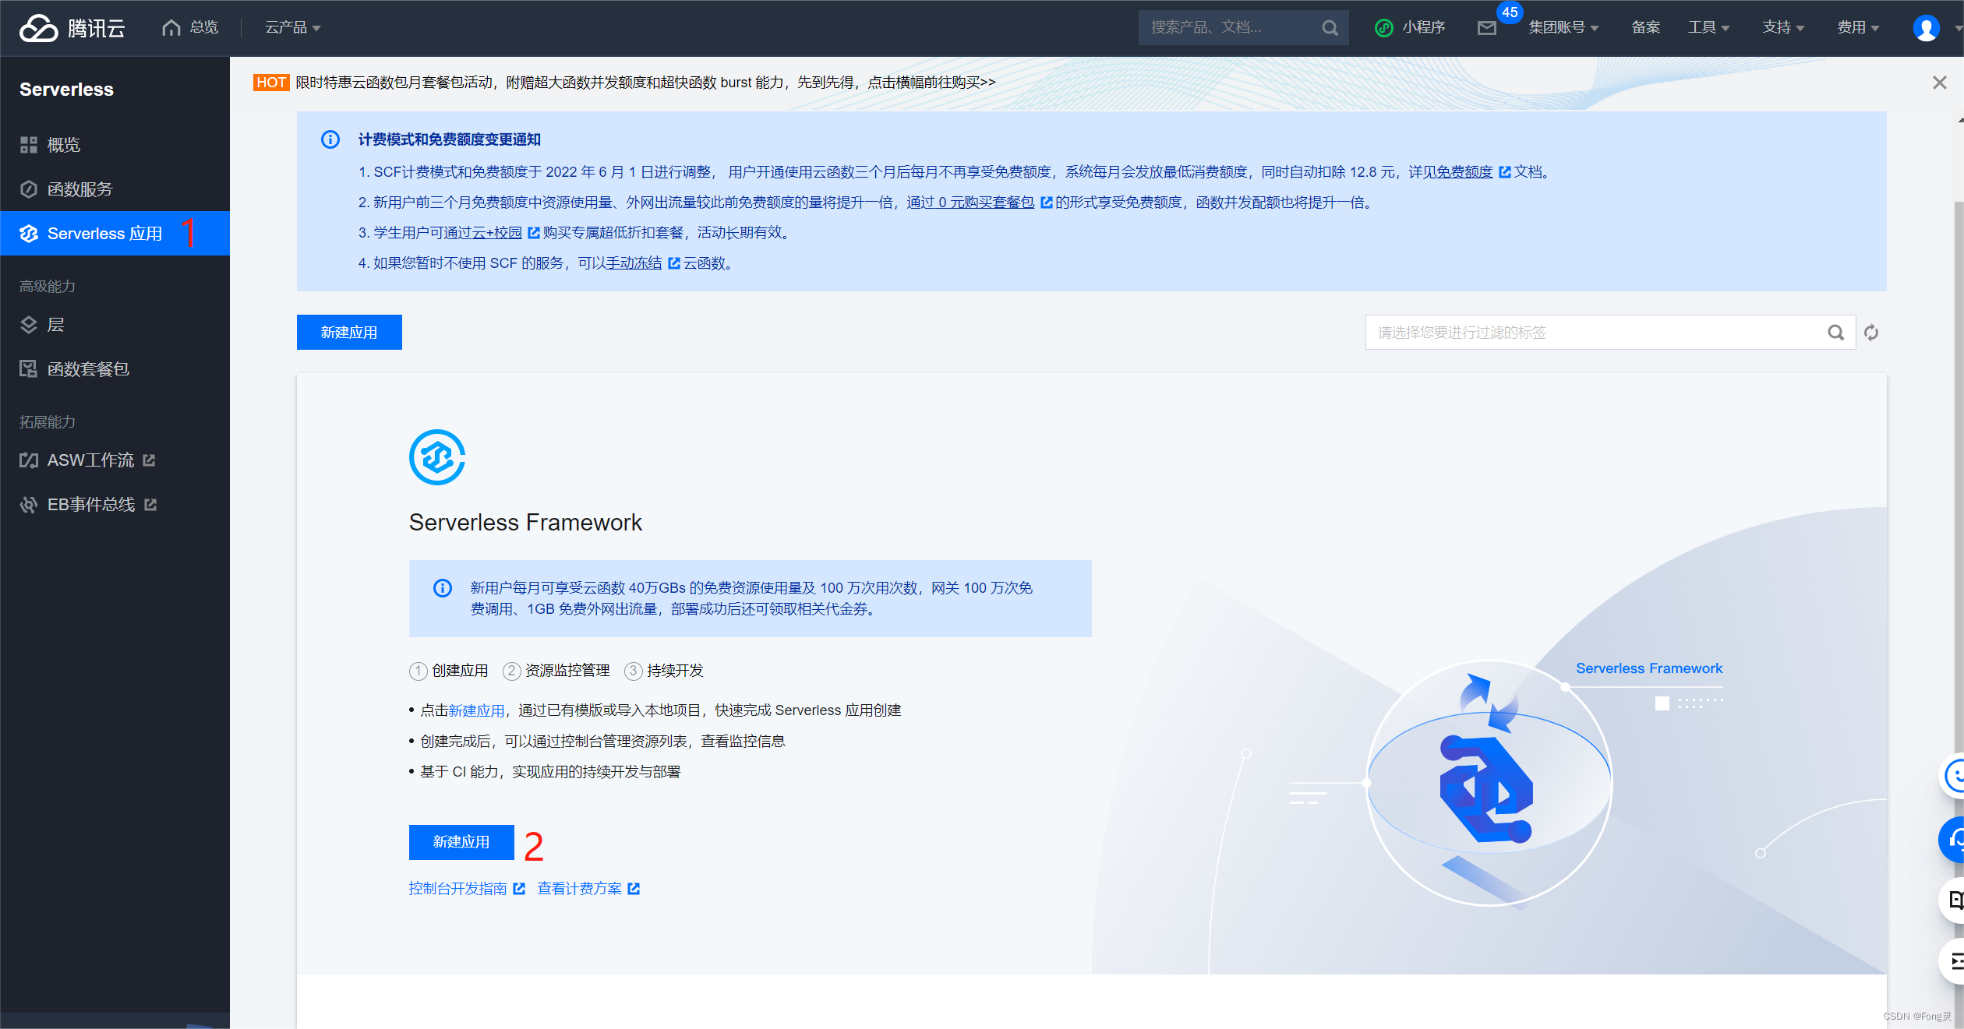Screen dimensions: 1964x1029
Task: Click the refresh list icon
Action: click(x=1871, y=333)
